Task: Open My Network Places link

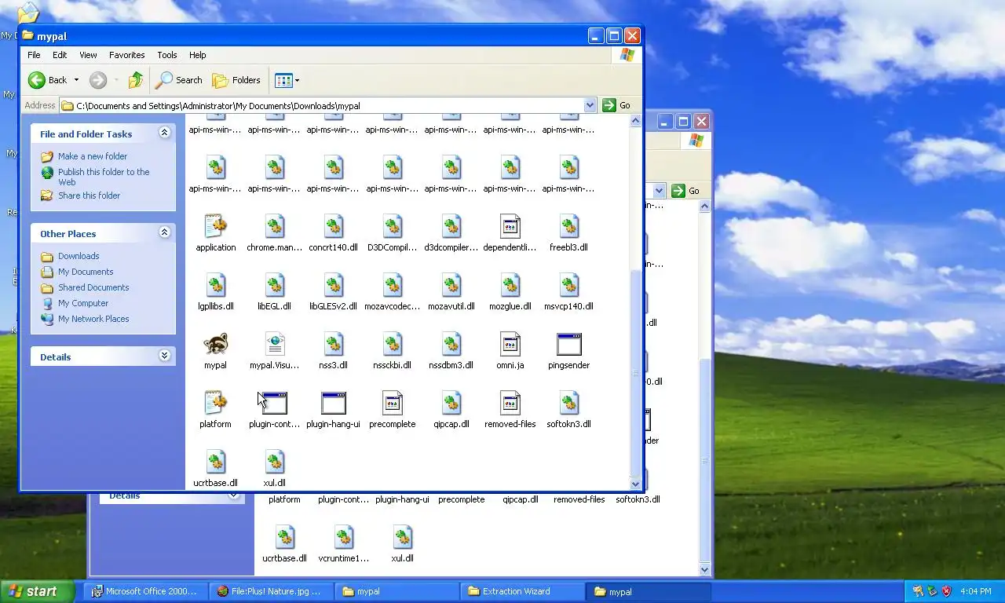Action: [93, 319]
